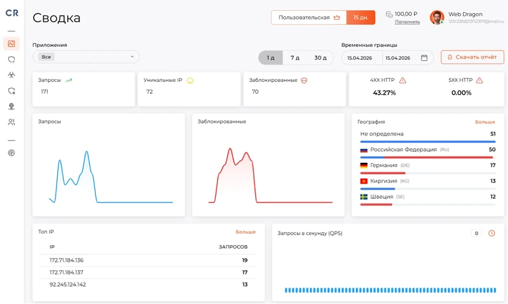This screenshot has height=304, width=508.
Task: Expand the Топ IP list via Больше
Action: [x=246, y=232]
